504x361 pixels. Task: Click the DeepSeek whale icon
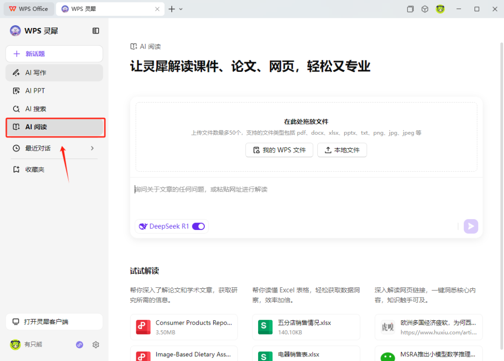pos(143,226)
